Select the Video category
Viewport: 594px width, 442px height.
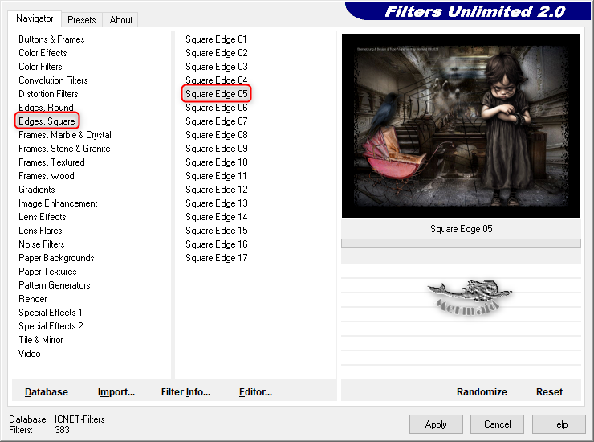[x=29, y=354]
